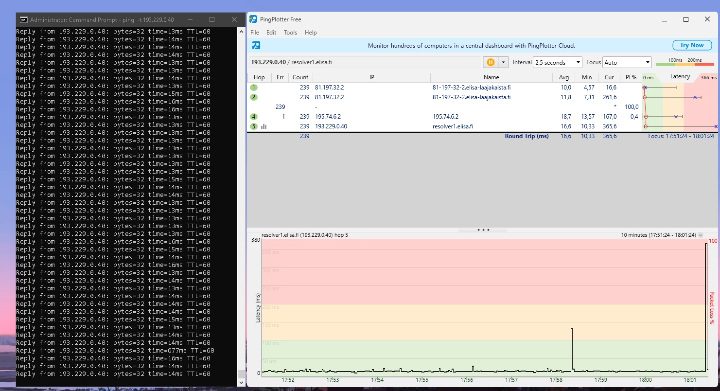This screenshot has width=720, height=391.
Task: Click PingPlotter Free title bar logo
Action: pyautogui.click(x=253, y=19)
